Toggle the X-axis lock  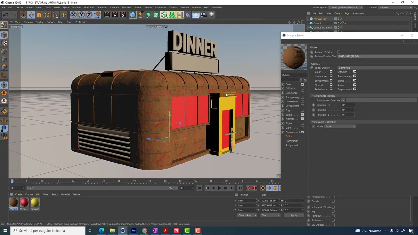pyautogui.click(x=73, y=15)
